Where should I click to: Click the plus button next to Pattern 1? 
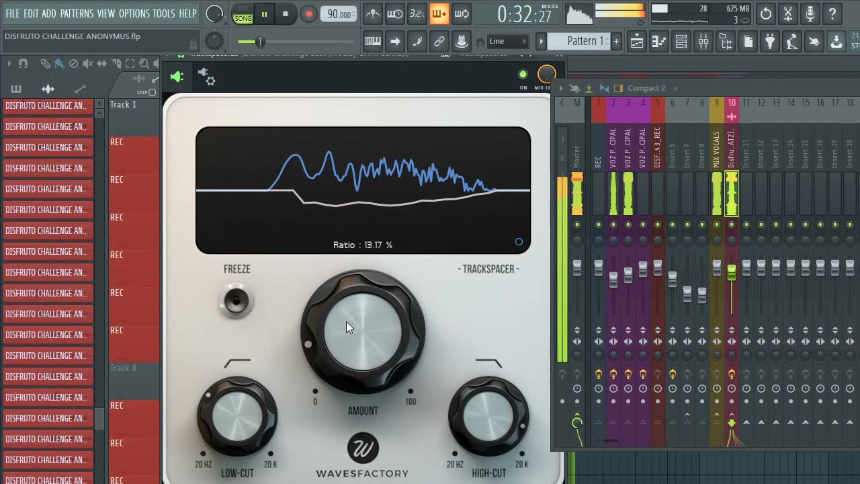616,42
